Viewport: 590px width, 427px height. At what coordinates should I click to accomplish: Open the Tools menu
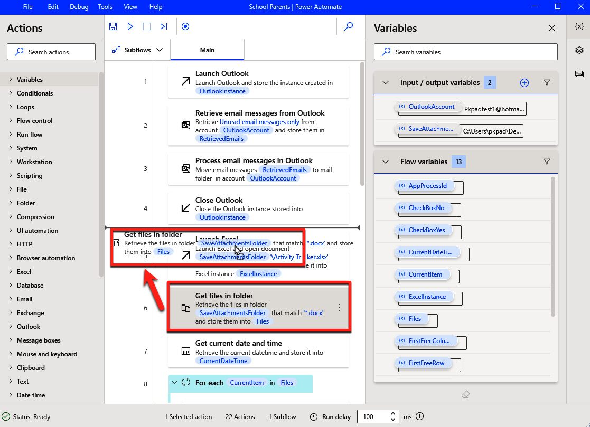(x=105, y=7)
